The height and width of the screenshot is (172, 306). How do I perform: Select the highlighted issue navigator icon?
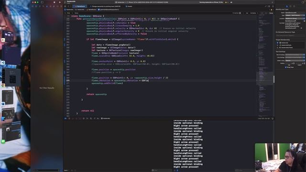[47, 6]
